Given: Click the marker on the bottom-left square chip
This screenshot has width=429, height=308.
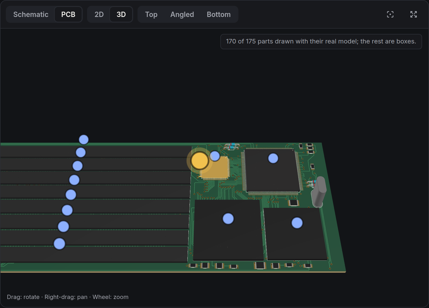Looking at the screenshot, I should coord(228,219).
